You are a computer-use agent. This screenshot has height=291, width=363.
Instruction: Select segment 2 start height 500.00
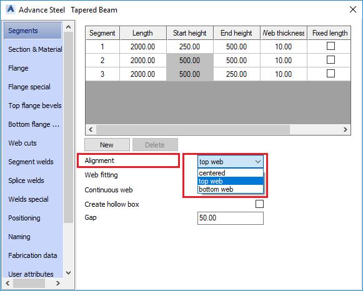point(190,61)
